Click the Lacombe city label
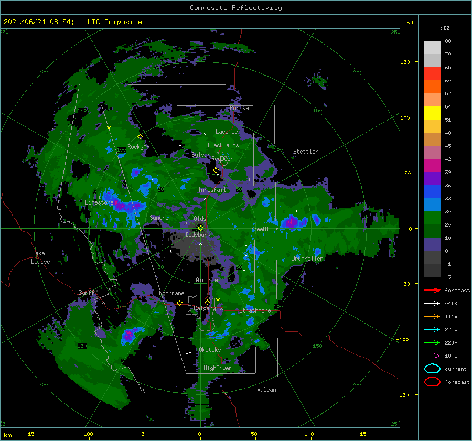472x441 pixels. pos(227,132)
